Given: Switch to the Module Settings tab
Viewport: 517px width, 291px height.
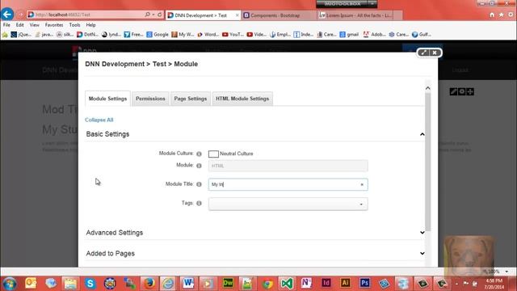Looking at the screenshot, I should click(107, 99).
